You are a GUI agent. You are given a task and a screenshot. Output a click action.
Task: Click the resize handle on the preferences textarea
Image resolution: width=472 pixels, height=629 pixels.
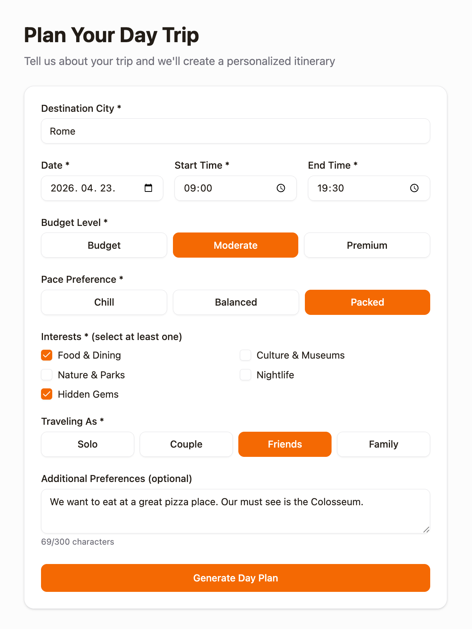[427, 530]
